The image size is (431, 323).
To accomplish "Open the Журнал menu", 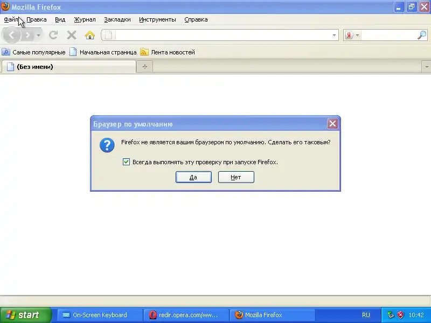I will click(x=85, y=19).
